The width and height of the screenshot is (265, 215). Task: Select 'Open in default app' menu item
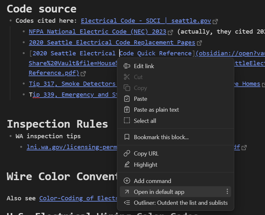click(159, 192)
